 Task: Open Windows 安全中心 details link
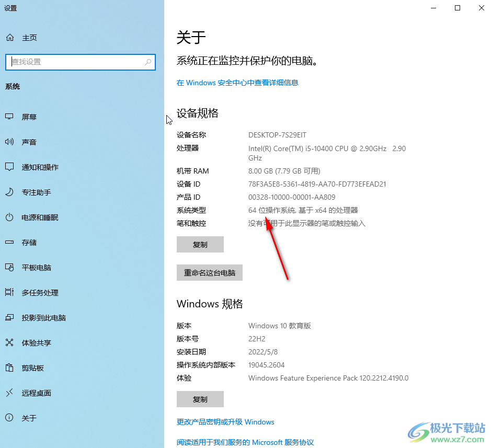pyautogui.click(x=237, y=83)
